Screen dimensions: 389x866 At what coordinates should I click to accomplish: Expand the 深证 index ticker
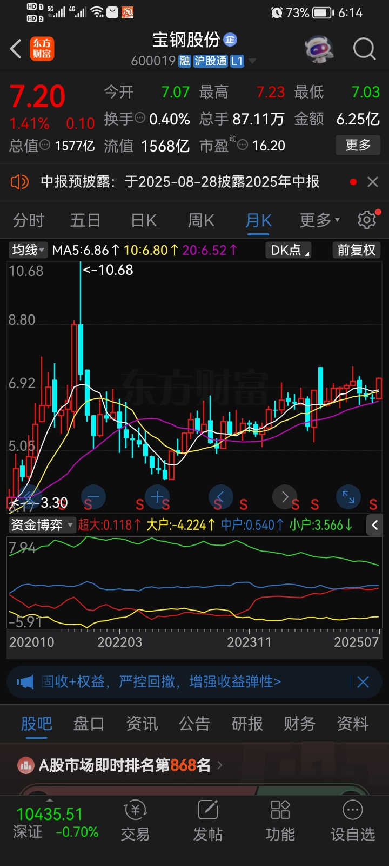50,823
